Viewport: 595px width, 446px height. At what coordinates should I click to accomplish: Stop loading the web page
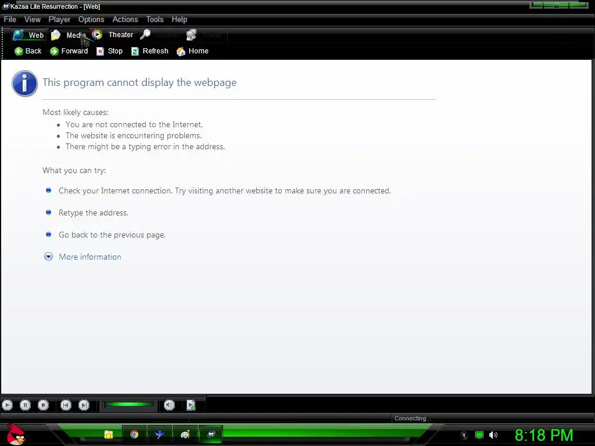[109, 51]
